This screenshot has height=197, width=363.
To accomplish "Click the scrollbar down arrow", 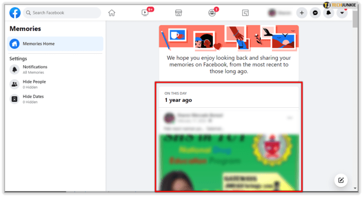I will [355, 188].
